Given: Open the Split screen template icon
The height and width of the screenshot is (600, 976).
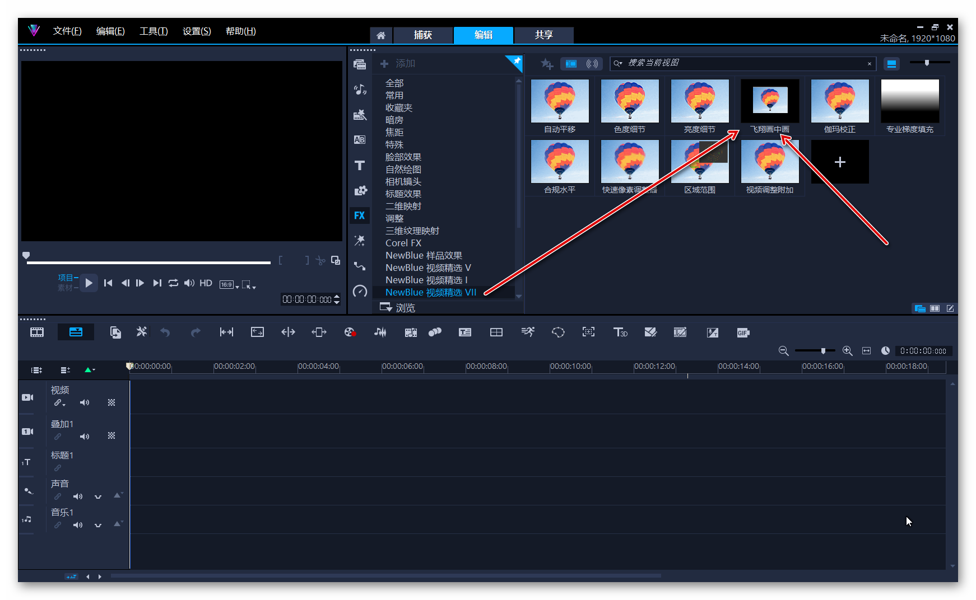Looking at the screenshot, I should (496, 332).
